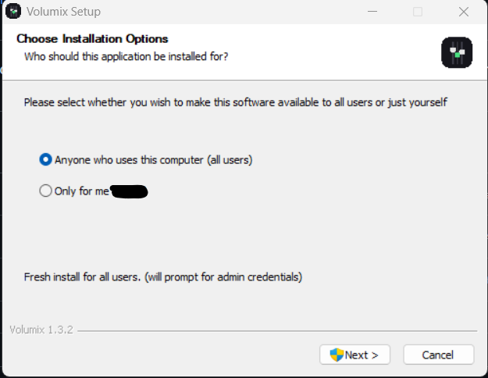Click the 'Choose Installation Options' heading
488x378 pixels.
pyautogui.click(x=92, y=39)
